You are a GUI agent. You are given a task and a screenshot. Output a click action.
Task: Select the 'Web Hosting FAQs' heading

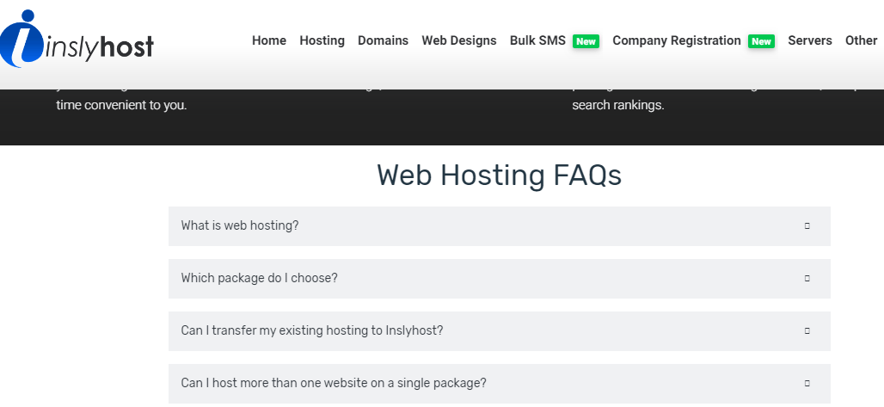(499, 175)
